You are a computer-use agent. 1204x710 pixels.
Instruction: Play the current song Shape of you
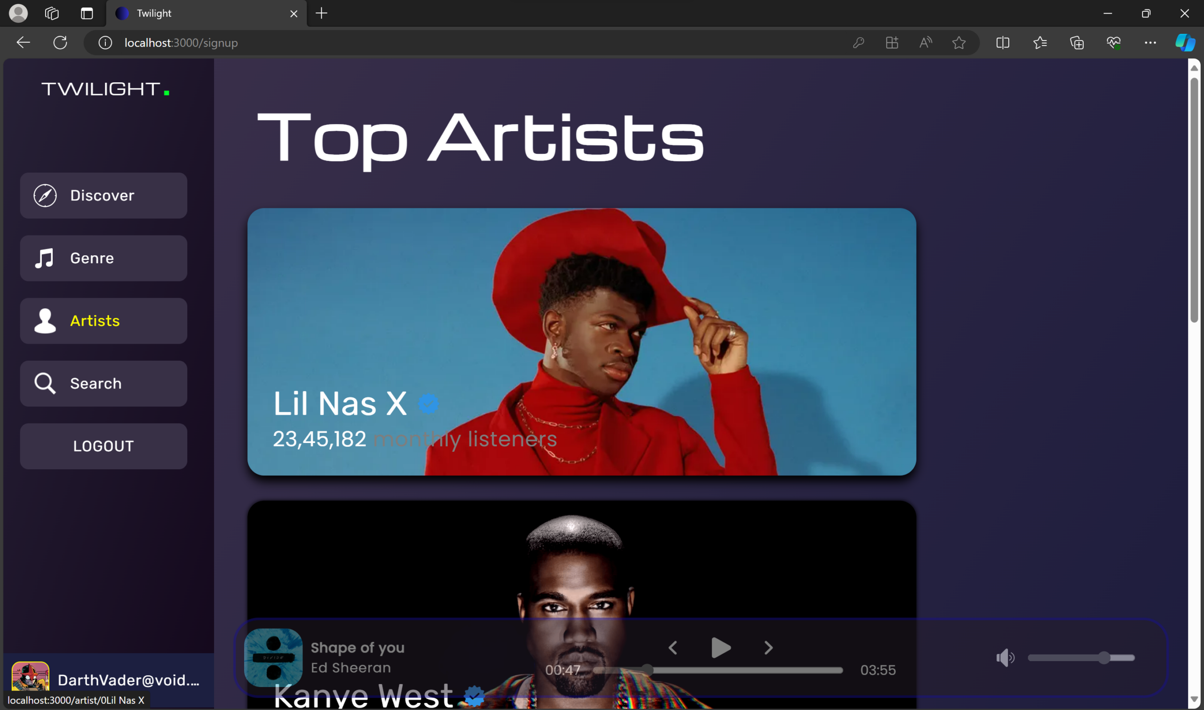pyautogui.click(x=721, y=648)
